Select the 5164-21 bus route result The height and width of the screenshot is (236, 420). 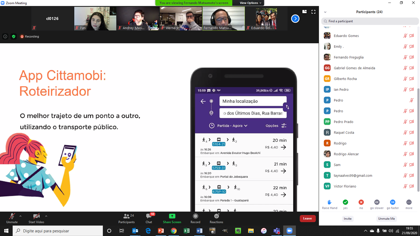[244, 145]
